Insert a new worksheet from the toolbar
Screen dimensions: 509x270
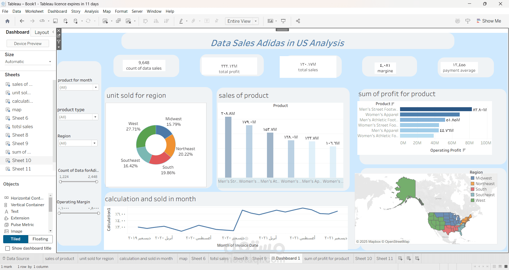tap(105, 21)
